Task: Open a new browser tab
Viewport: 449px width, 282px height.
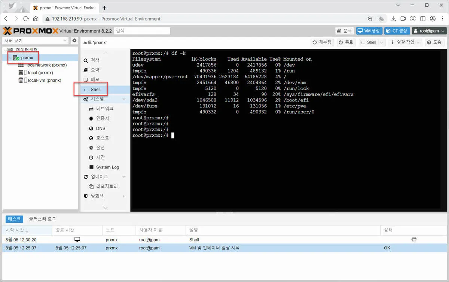Action: (104, 8)
